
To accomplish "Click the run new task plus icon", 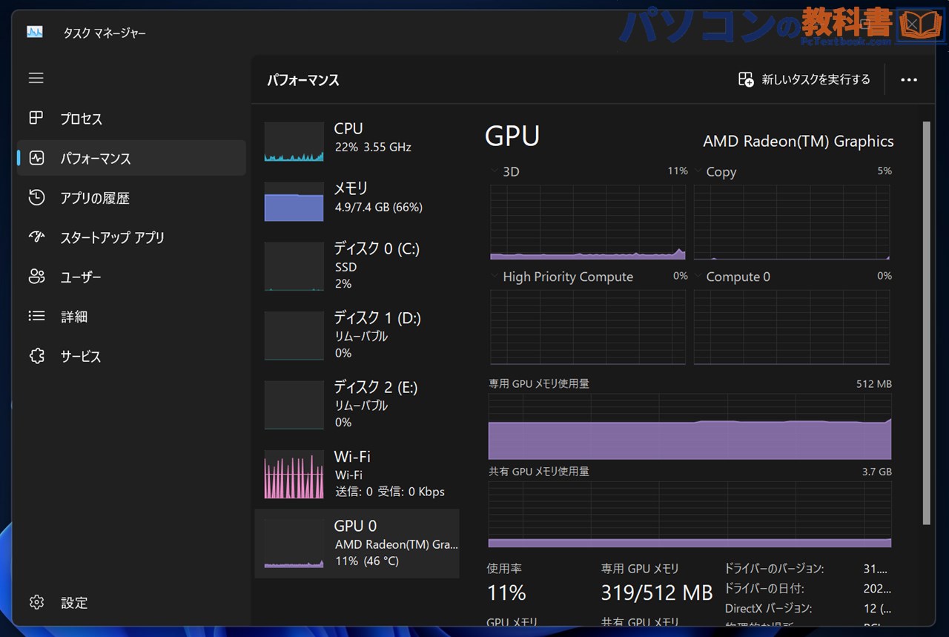I will 744,79.
